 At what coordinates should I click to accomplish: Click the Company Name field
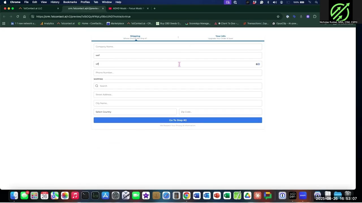178,47
